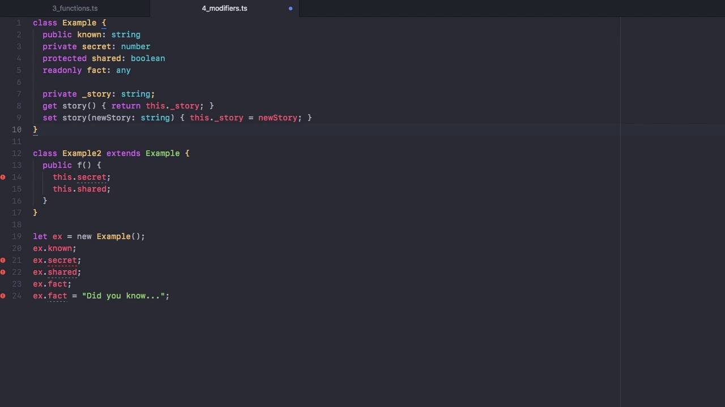Click line number 12 in the gutter
725x407 pixels.
coord(16,153)
